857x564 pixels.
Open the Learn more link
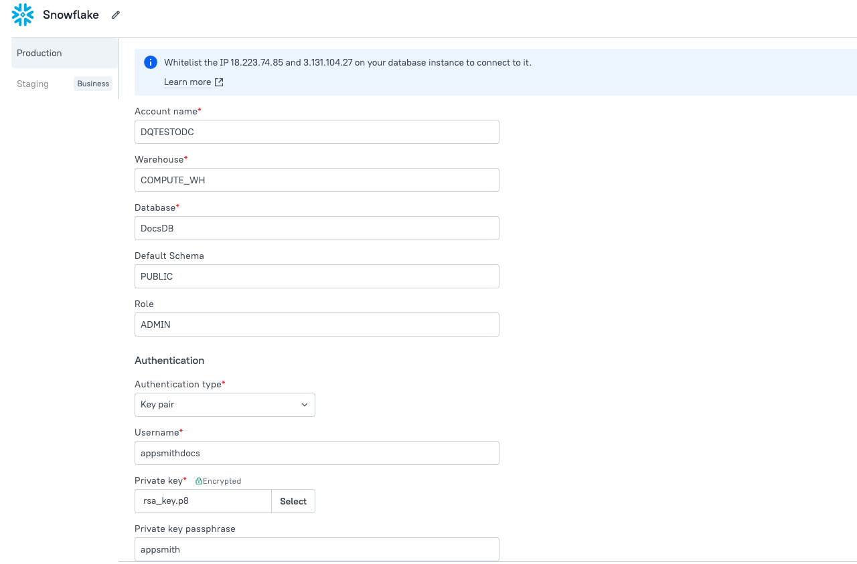(187, 82)
